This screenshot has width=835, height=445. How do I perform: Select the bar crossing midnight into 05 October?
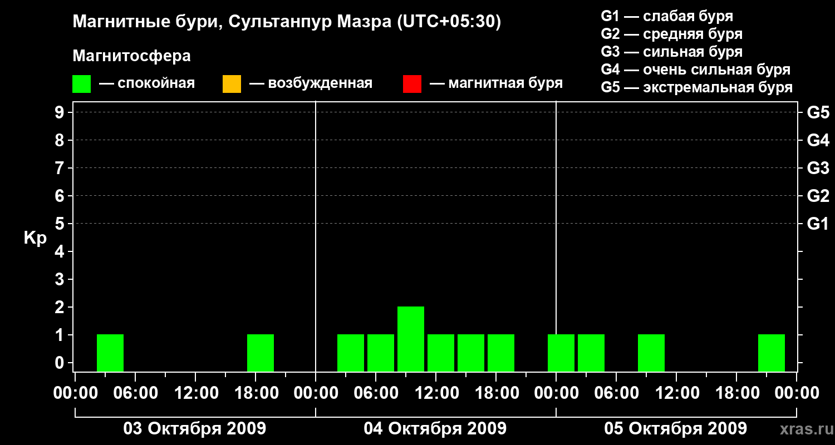pyautogui.click(x=561, y=353)
